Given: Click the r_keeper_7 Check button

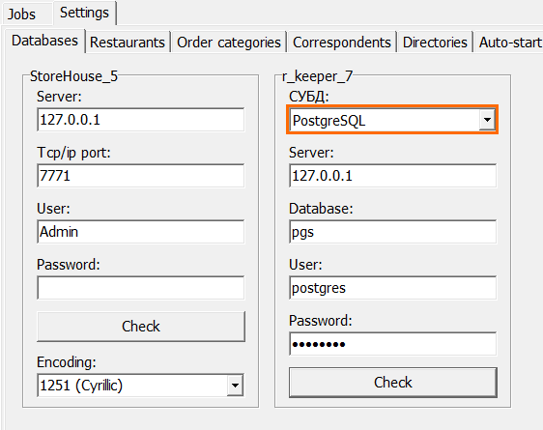Looking at the screenshot, I should pos(393,383).
